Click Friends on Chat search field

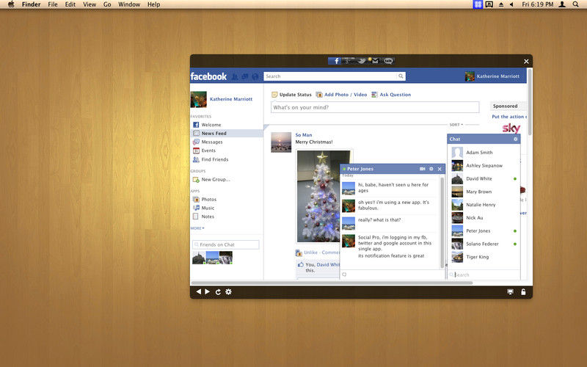coord(226,245)
